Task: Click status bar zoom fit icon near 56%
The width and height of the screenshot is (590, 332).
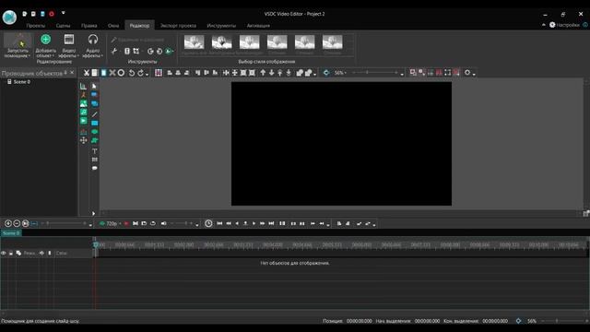Action: [x=518, y=321]
